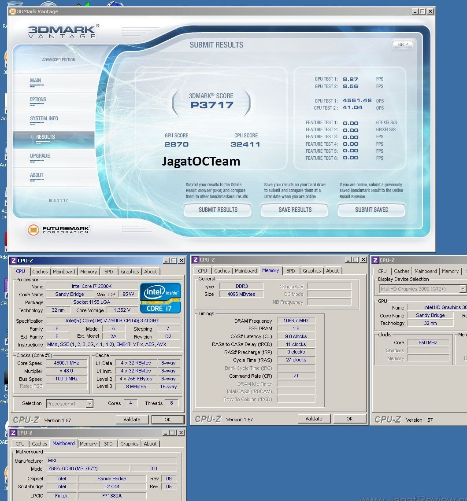Click the CPU-Z title icon of the processor window
Screen dimensions: 467x501
click(14, 261)
